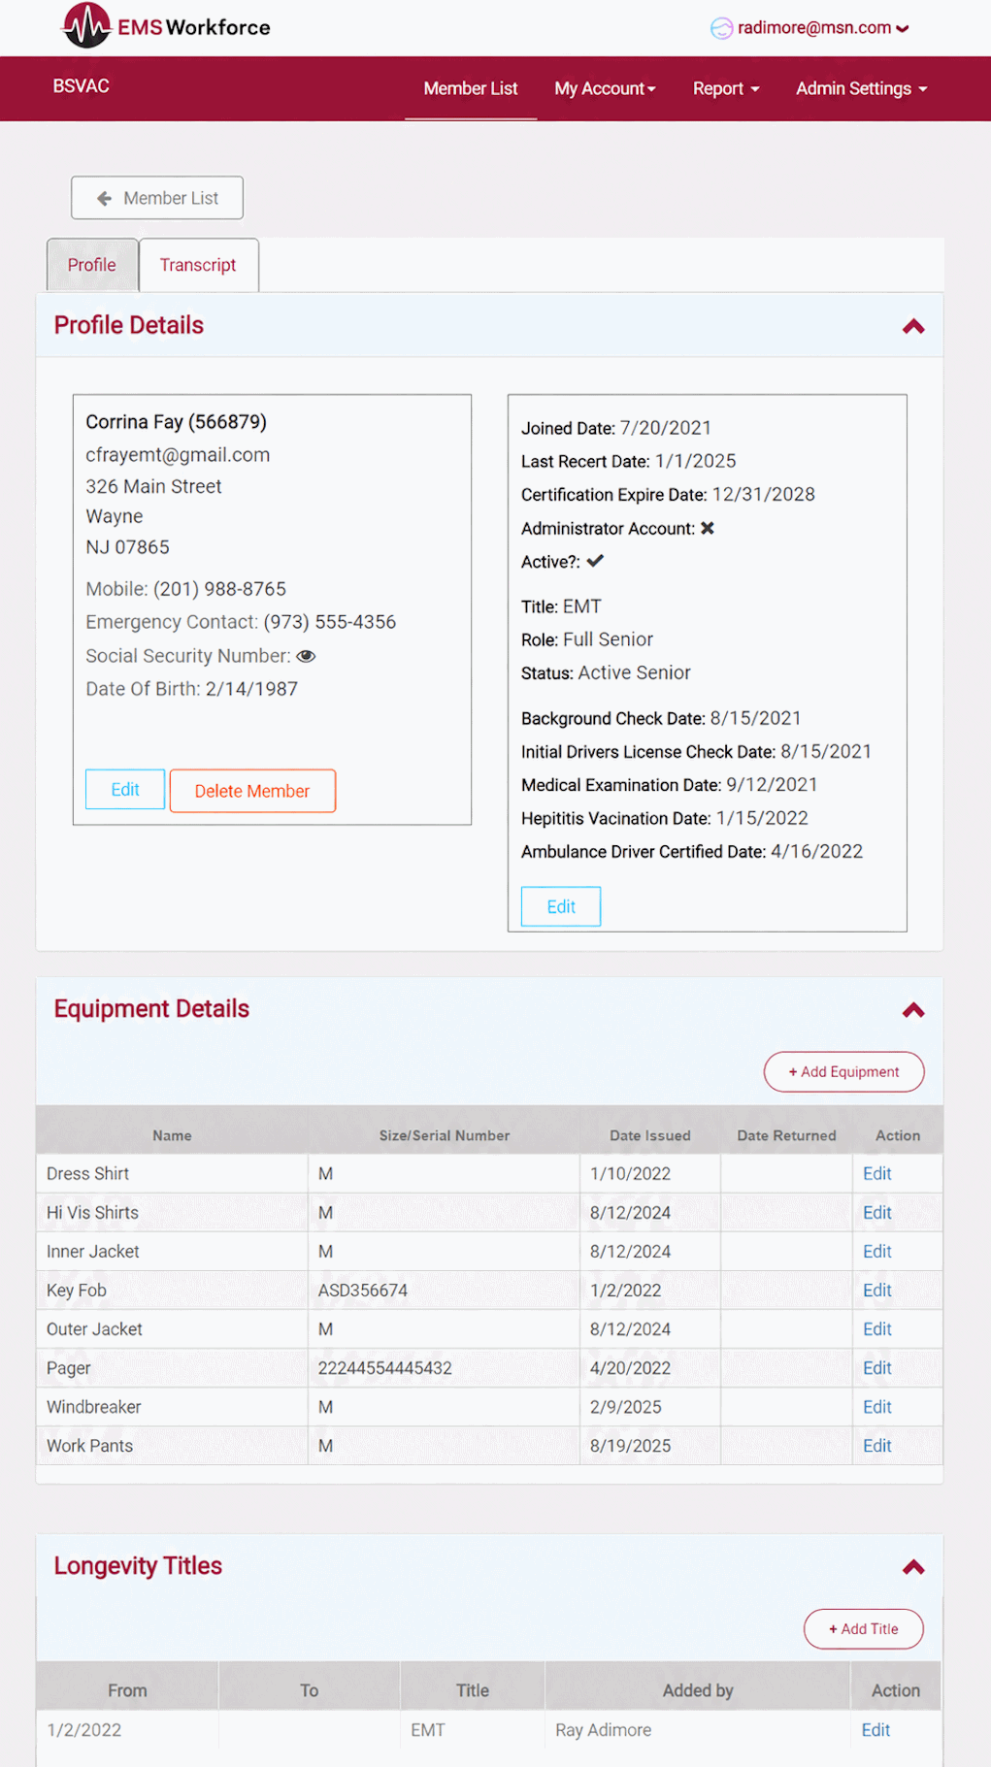This screenshot has height=1767, width=991.
Task: Go back using the Member List button
Action: pyautogui.click(x=157, y=198)
